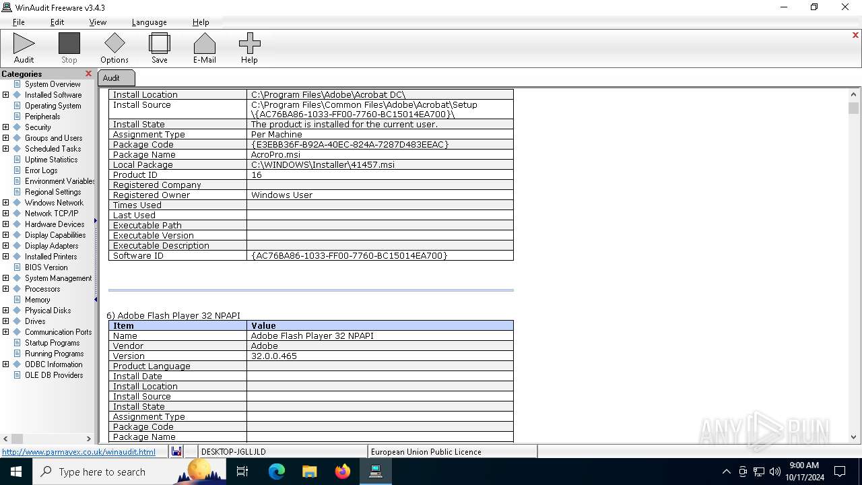Click the AcroPro.msi package name value

click(x=275, y=155)
